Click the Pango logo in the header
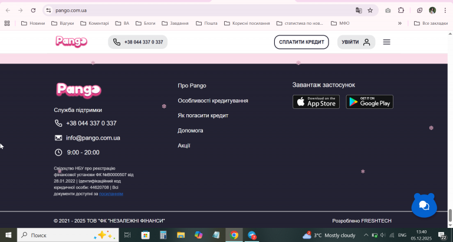Image resolution: width=453 pixels, height=242 pixels. (x=71, y=42)
